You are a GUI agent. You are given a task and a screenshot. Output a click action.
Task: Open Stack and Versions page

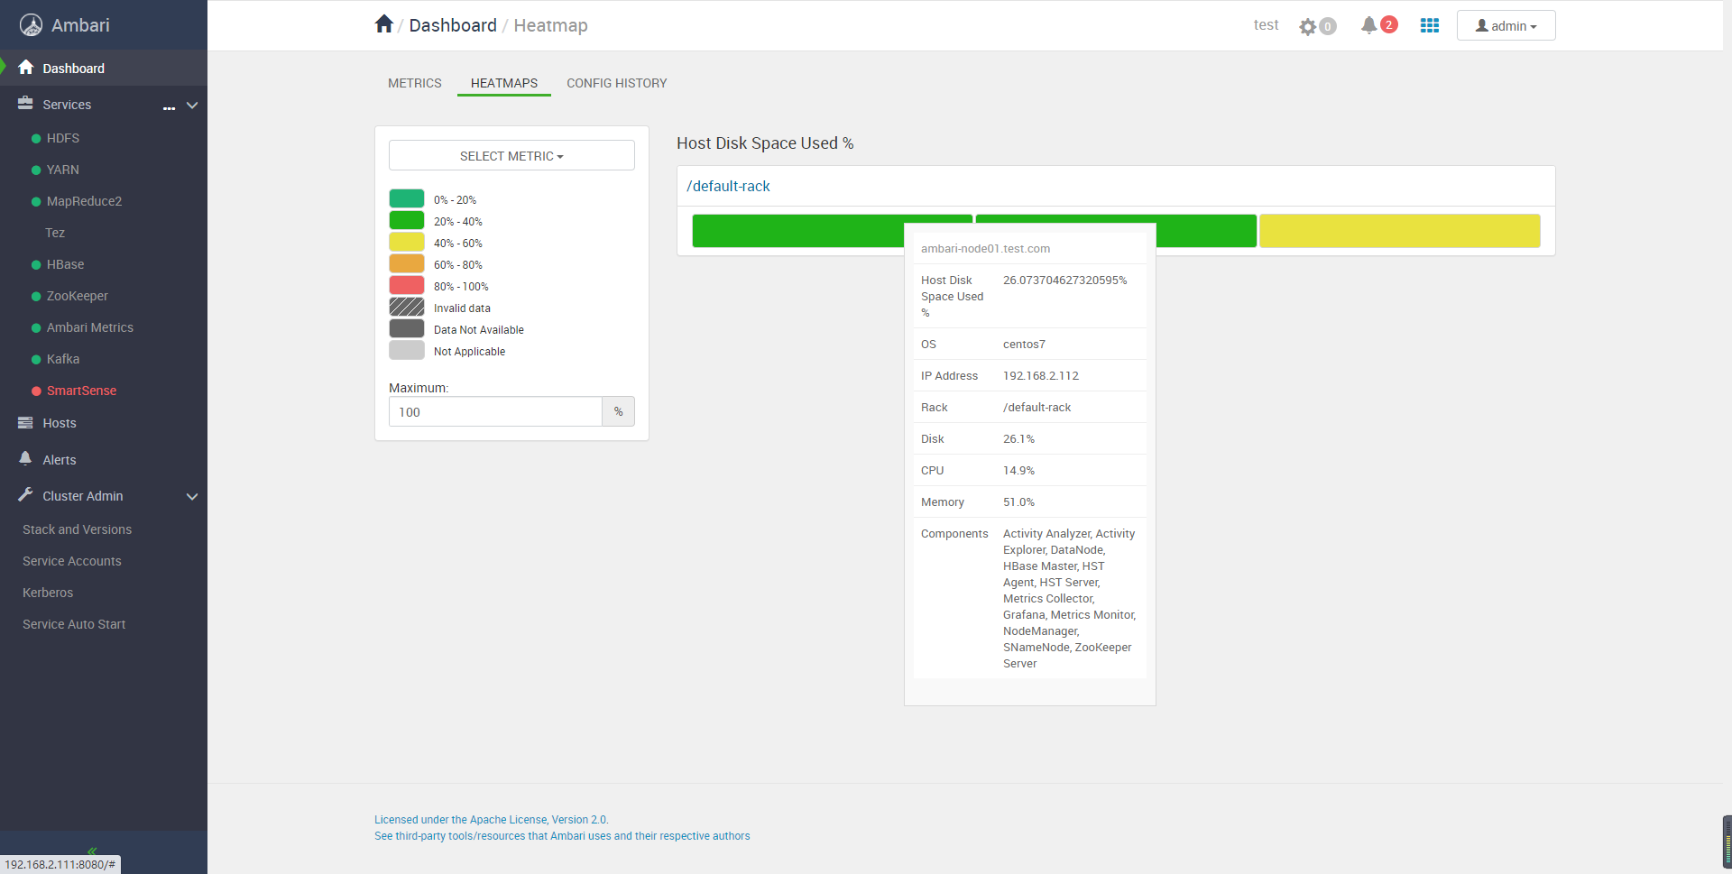coord(78,529)
